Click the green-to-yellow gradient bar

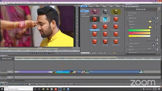pos(139,30)
